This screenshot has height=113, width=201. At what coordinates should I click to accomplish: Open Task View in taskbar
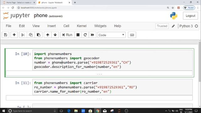(x=61, y=111)
